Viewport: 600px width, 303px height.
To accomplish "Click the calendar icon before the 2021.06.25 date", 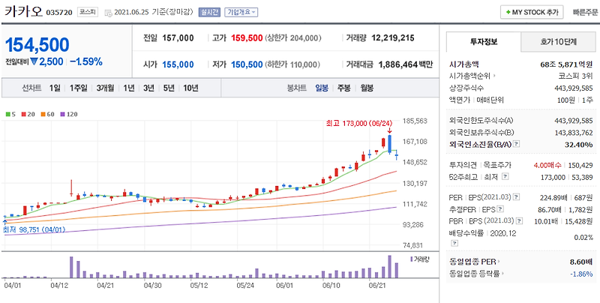I will pyautogui.click(x=108, y=13).
